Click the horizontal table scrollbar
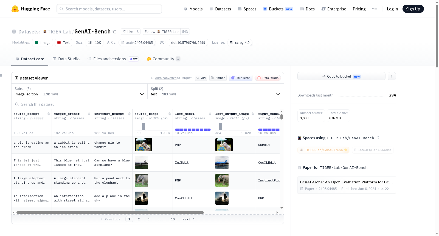 [110, 212]
